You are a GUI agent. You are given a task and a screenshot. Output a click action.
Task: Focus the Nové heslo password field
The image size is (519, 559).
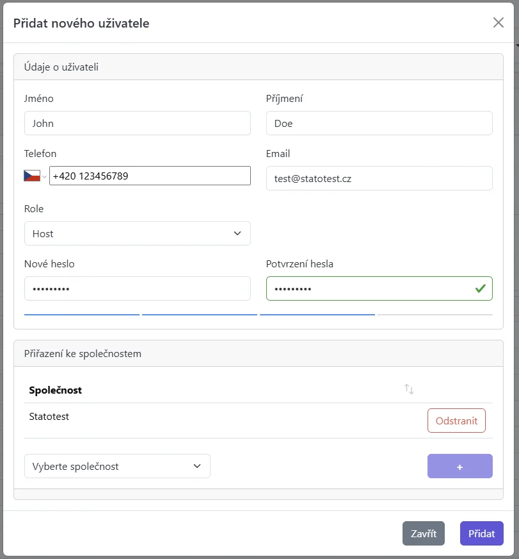tap(137, 288)
